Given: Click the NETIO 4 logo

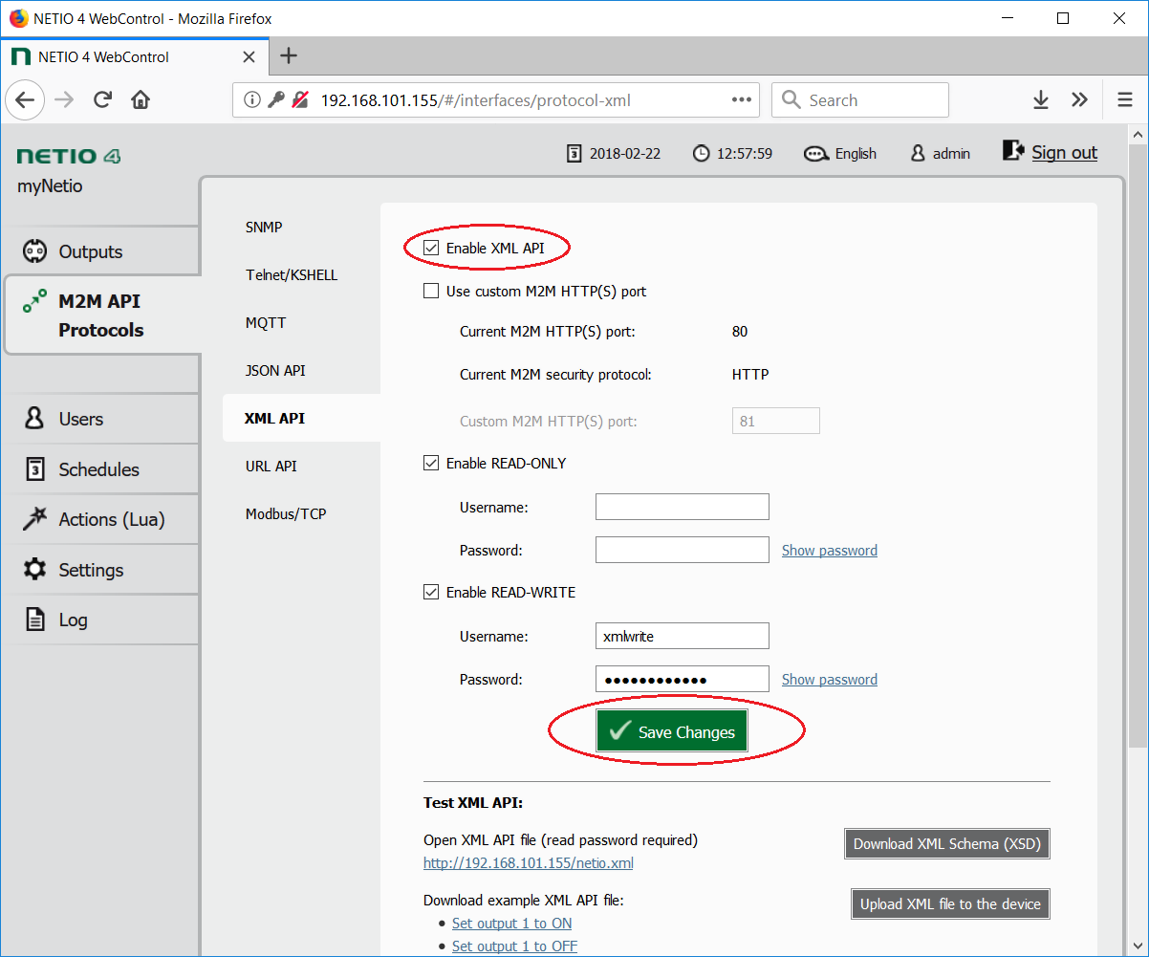Looking at the screenshot, I should [x=69, y=156].
